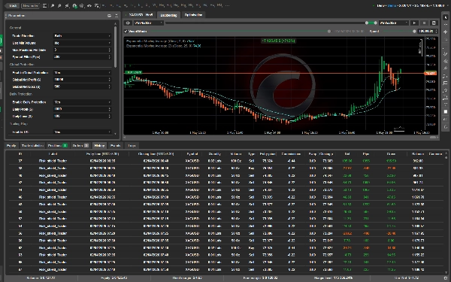
Task: Click the Visual Mode progress slider handle
Action: point(329,31)
